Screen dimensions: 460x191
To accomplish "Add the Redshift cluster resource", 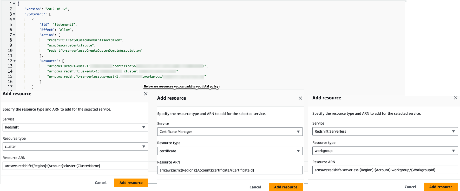I will tap(131, 183).
